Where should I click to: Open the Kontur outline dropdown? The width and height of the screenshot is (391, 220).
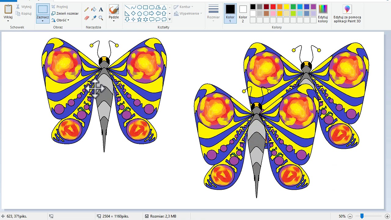point(183,7)
